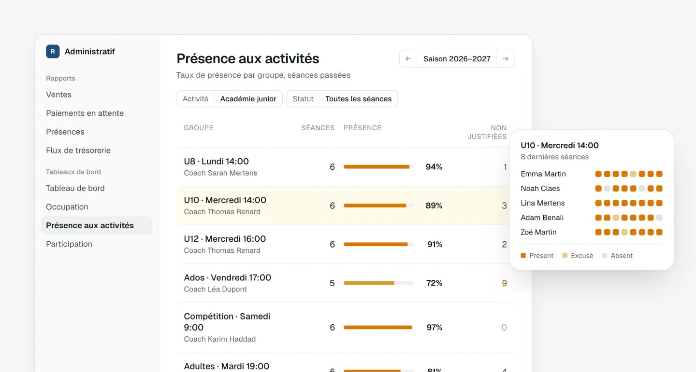Image resolution: width=696 pixels, height=372 pixels.
Task: Click Coach Léa Dupont under Ados
Action: (x=216, y=289)
